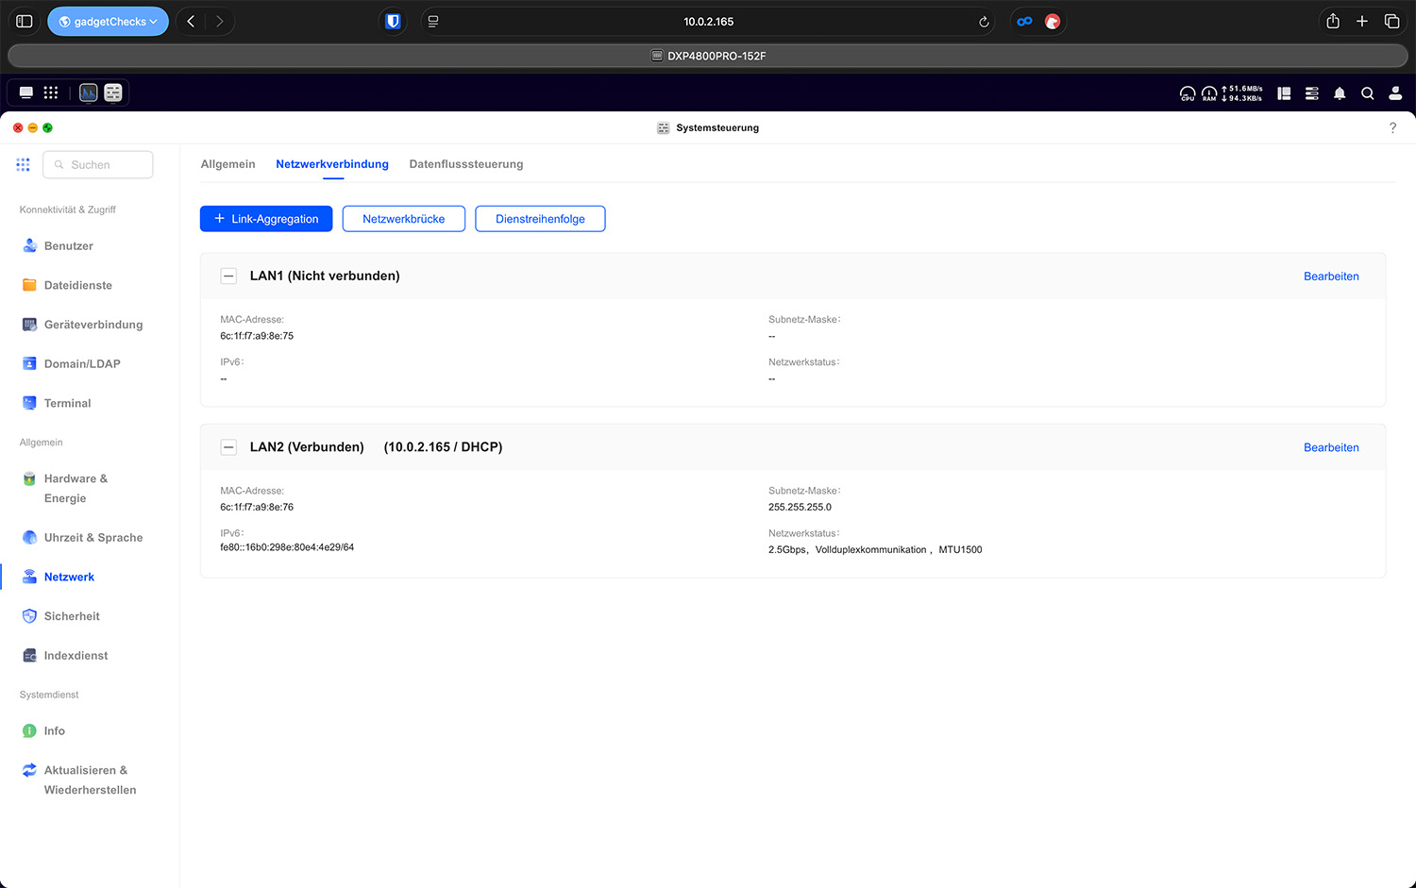Collapse the LAN2 section
This screenshot has width=1416, height=888.
coord(228,447)
